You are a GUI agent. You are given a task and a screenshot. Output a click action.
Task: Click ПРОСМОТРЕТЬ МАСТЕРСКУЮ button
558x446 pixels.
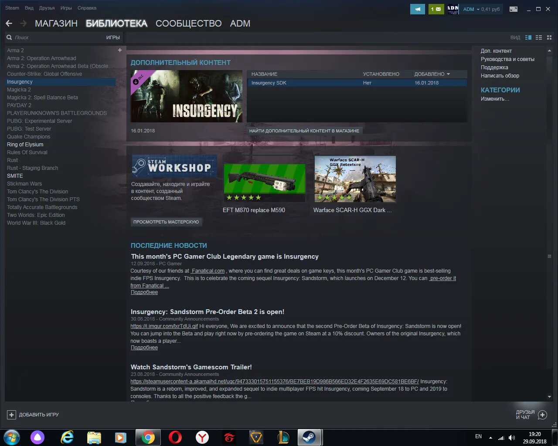coord(166,222)
